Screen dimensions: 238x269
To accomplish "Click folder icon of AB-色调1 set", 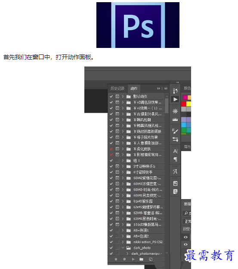I will tap(129, 231).
